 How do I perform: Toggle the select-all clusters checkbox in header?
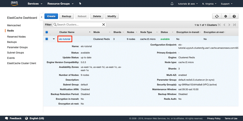point(47,32)
